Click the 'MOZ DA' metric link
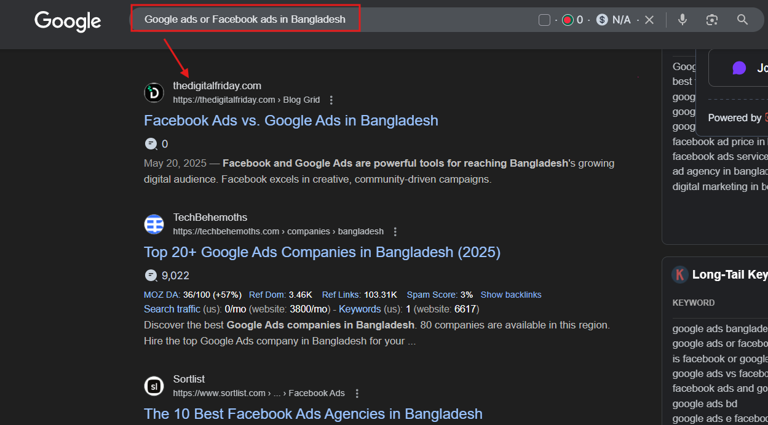This screenshot has height=425, width=768. pos(162,295)
